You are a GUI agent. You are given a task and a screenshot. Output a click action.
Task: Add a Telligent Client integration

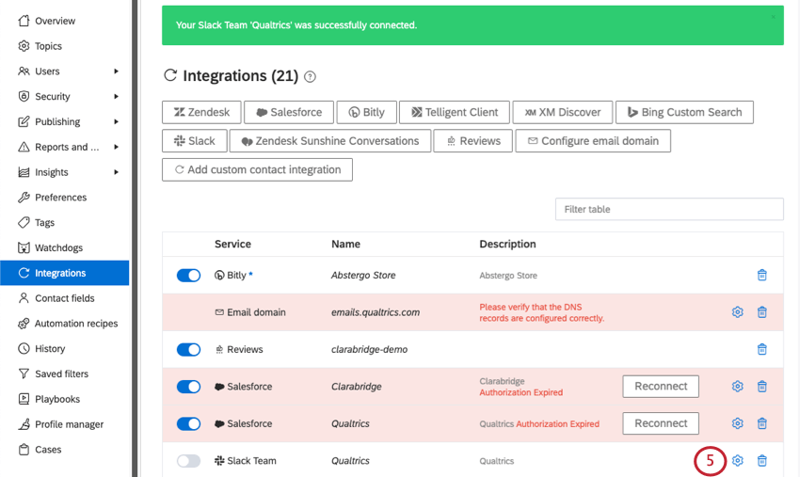(454, 112)
